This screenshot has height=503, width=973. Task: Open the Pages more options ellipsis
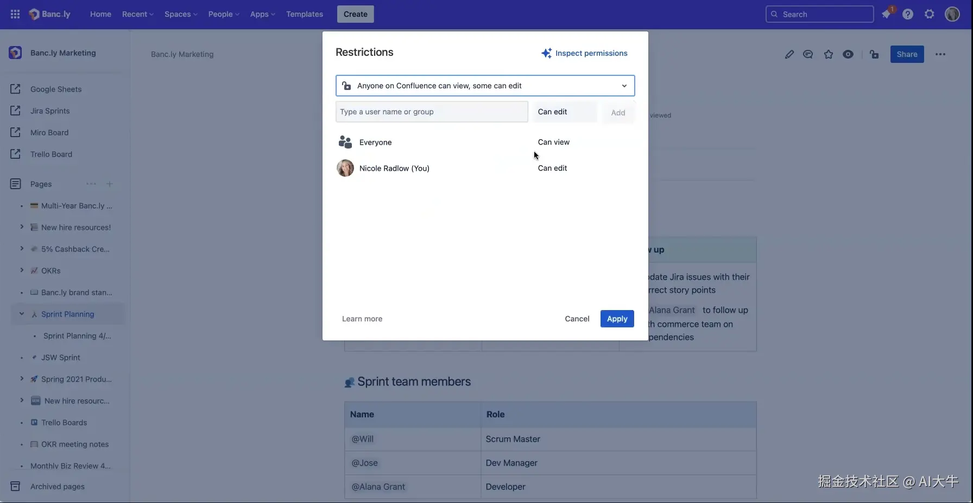(x=91, y=184)
